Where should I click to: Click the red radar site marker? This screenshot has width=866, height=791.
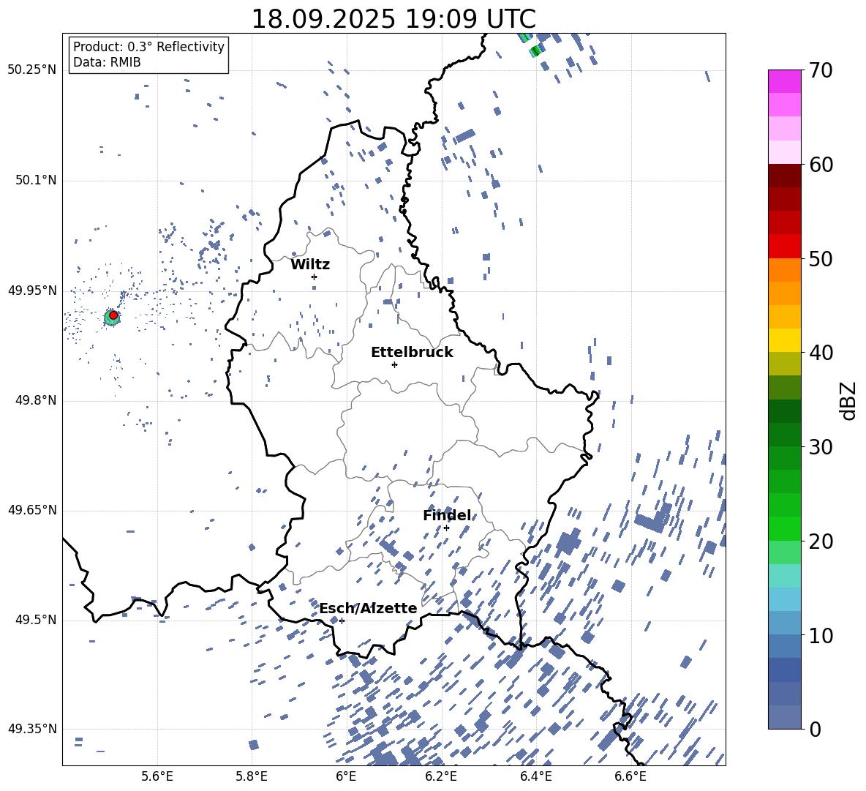point(113,315)
